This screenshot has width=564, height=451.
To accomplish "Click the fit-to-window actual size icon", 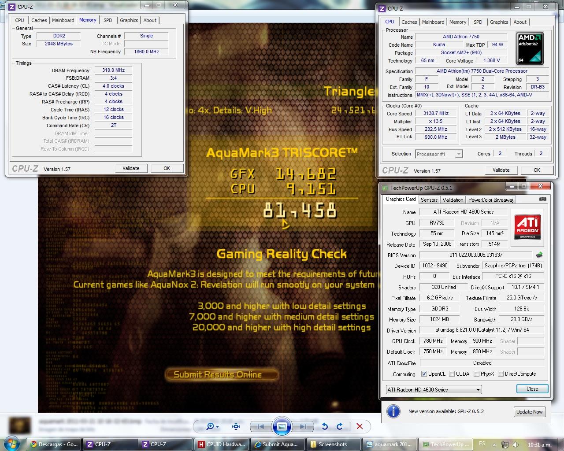I will [236, 426].
